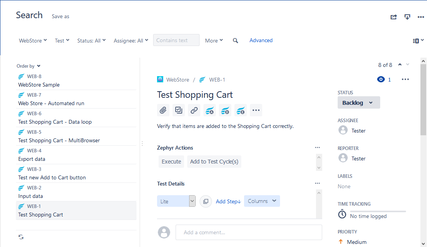The image size is (427, 247).
Task: Add a child issue via checkbox-stack icon
Action: pyautogui.click(x=178, y=110)
